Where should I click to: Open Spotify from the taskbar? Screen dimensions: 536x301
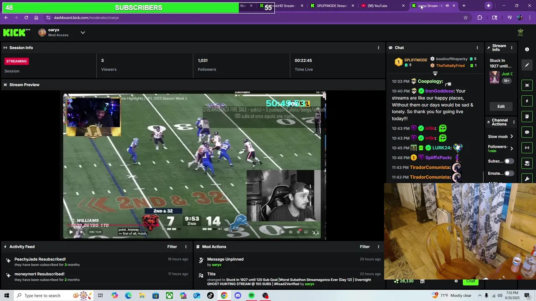tap(251, 296)
